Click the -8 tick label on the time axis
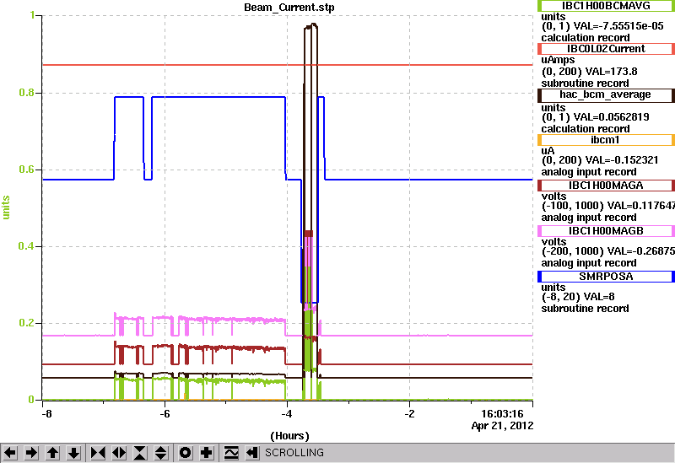Image resolution: width=675 pixels, height=463 pixels. pyautogui.click(x=46, y=414)
